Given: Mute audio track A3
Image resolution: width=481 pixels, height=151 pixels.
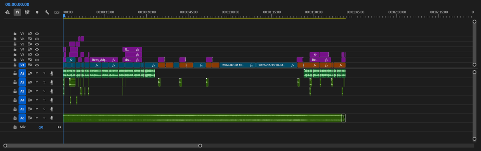Looking at the screenshot, I should click(37, 91).
